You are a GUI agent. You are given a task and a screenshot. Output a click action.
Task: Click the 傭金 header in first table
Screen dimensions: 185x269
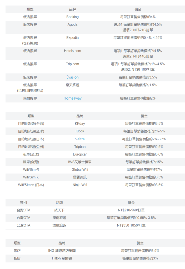138,9
